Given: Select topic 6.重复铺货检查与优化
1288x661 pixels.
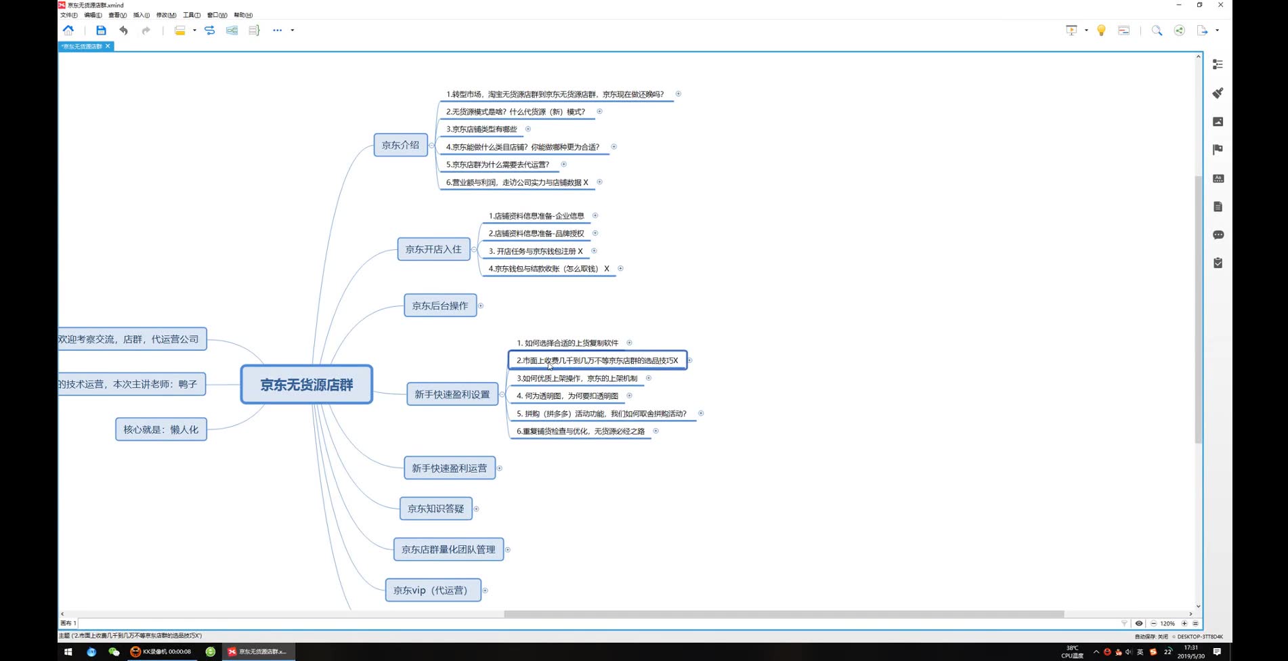Looking at the screenshot, I should click(580, 431).
